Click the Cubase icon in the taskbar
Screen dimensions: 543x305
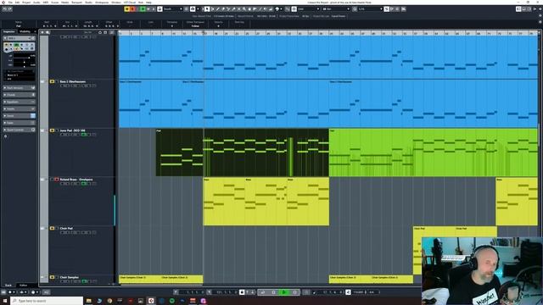point(151,301)
